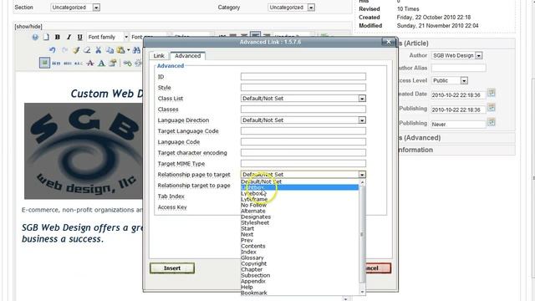The width and height of the screenshot is (535, 301).
Task: Select Lightbox in the relationship list
Action: coord(299,187)
